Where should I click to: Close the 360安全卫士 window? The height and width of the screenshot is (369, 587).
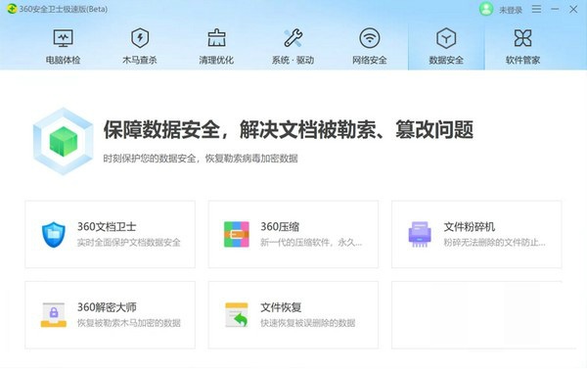(573, 9)
